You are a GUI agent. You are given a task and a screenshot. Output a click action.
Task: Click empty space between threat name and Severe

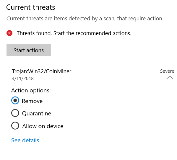point(116,71)
